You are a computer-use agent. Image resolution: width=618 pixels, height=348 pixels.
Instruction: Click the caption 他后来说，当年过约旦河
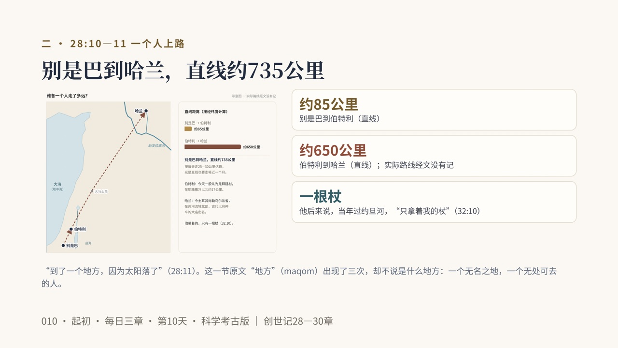point(343,211)
